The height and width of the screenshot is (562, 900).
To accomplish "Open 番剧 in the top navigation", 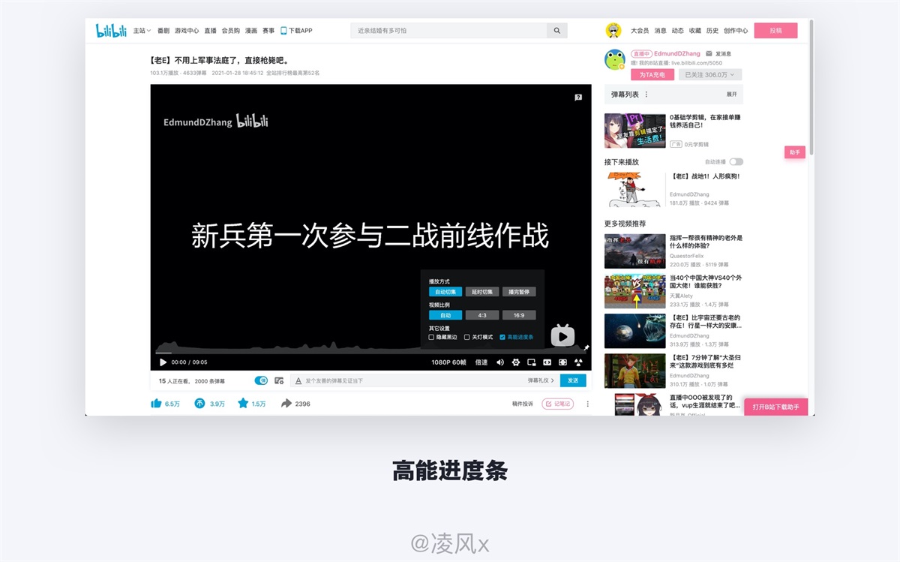I will (163, 31).
